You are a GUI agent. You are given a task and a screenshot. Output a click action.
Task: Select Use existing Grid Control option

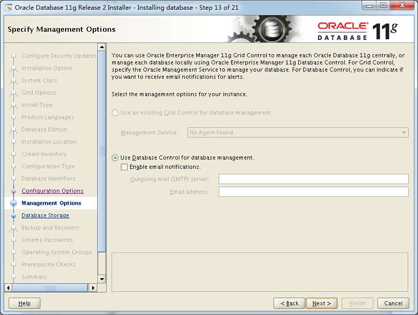click(114, 112)
